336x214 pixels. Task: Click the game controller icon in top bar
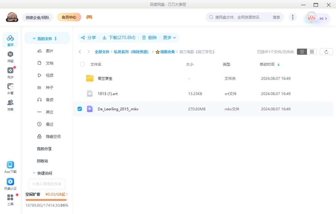coord(89,17)
